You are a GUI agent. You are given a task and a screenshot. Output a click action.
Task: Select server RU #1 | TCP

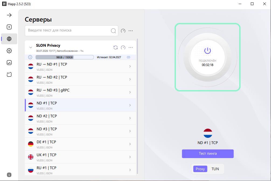point(80,170)
